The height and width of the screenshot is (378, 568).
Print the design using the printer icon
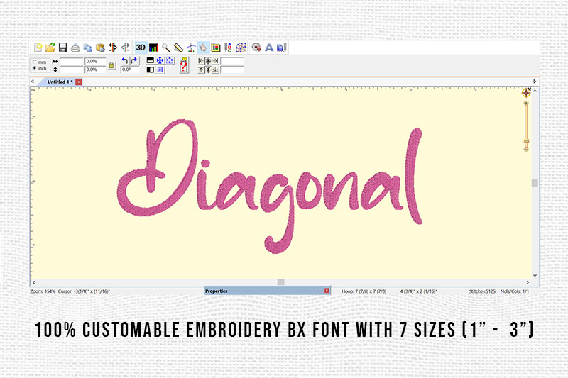tap(75, 48)
